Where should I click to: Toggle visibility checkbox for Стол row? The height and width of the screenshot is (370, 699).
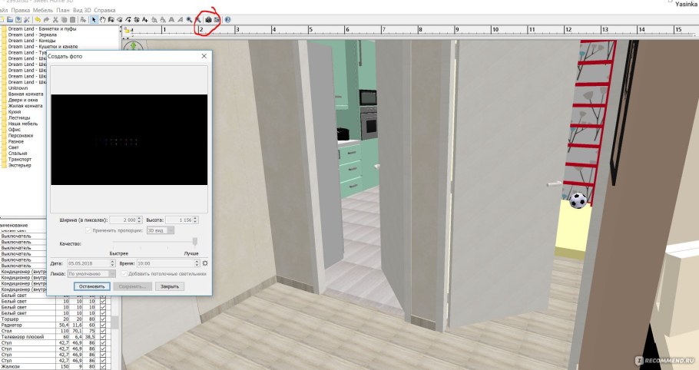point(104,331)
